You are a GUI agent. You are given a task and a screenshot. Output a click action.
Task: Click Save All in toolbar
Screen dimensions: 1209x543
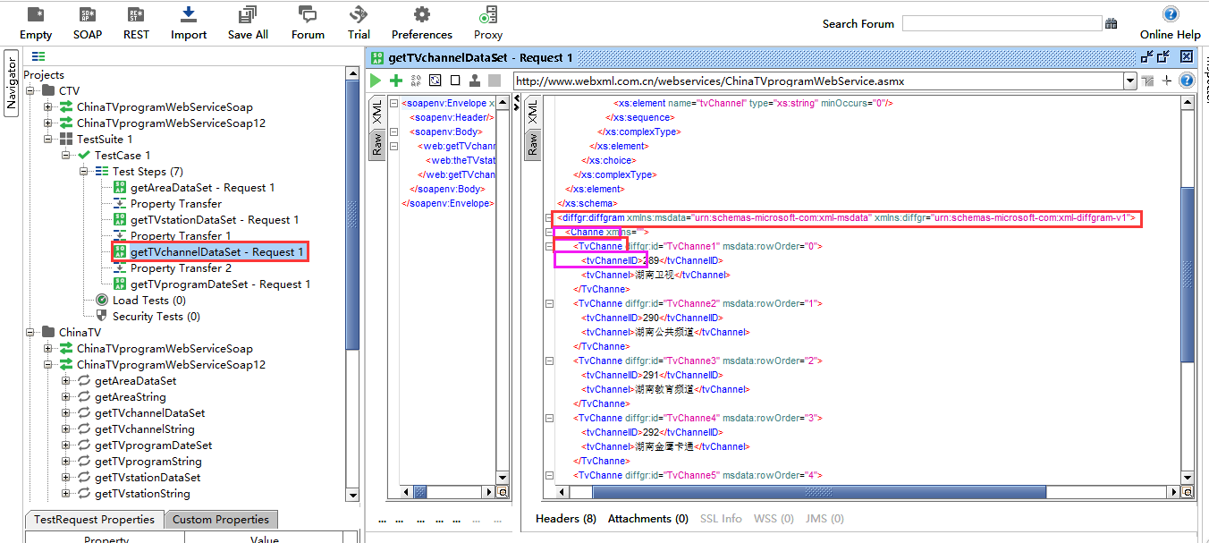[x=248, y=23]
